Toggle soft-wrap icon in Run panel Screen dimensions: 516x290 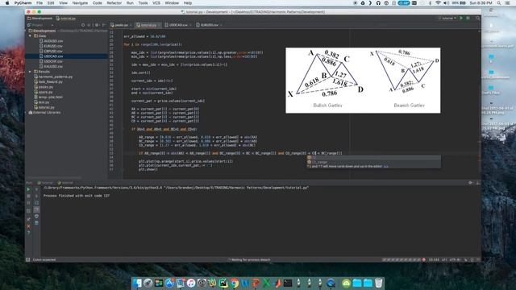point(36,203)
